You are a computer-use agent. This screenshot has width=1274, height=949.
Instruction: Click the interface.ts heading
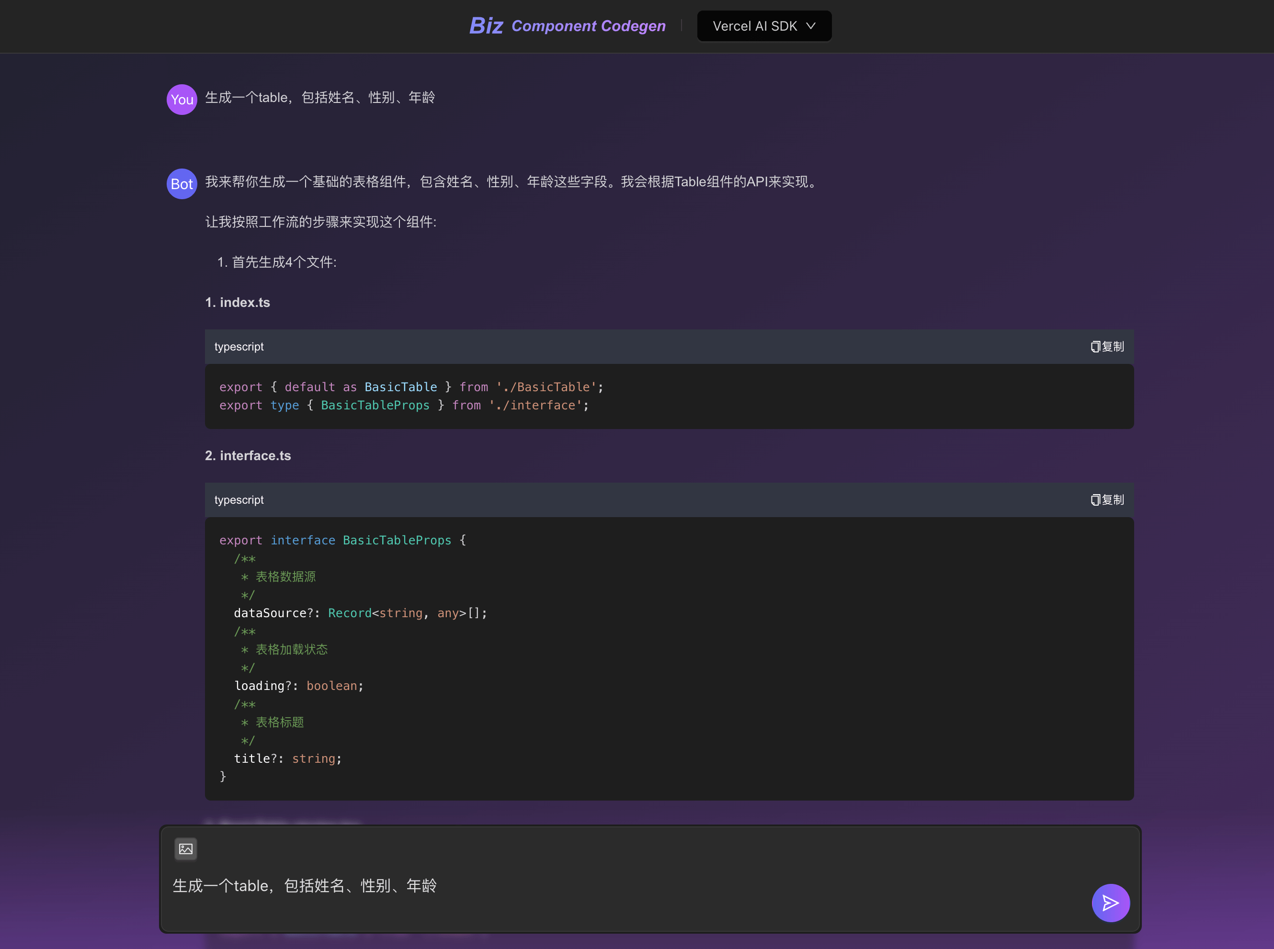(248, 455)
